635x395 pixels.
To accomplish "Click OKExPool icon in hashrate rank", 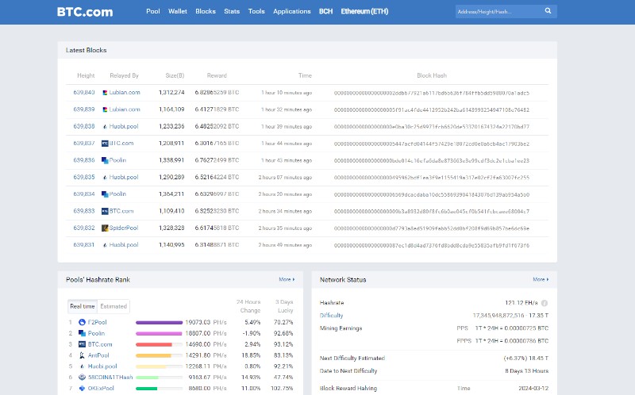I will coord(82,388).
